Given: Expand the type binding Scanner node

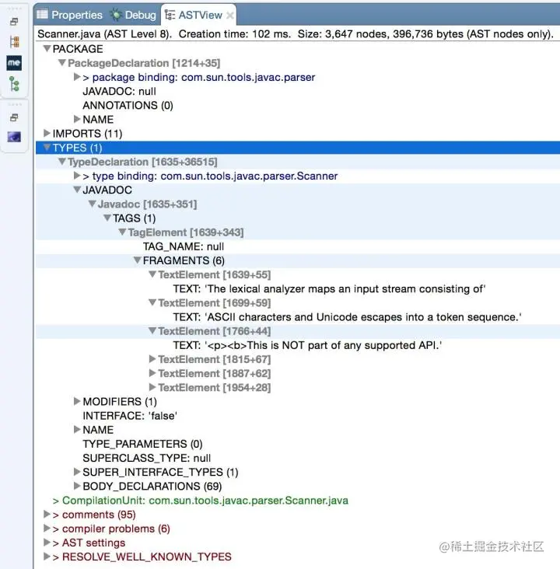Looking at the screenshot, I should [x=77, y=175].
